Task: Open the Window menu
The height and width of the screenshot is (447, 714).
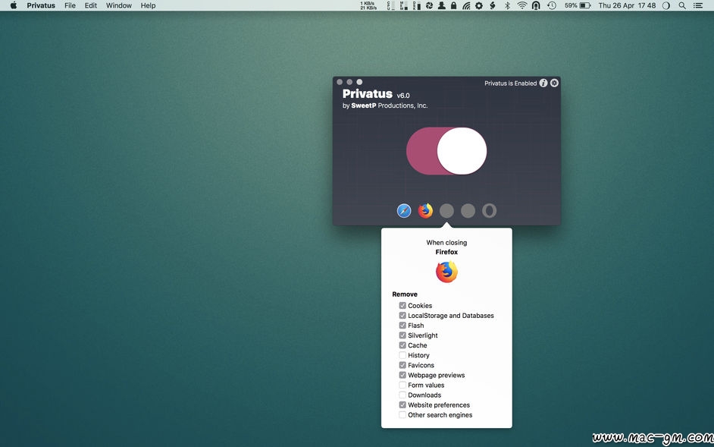Action: point(119,5)
